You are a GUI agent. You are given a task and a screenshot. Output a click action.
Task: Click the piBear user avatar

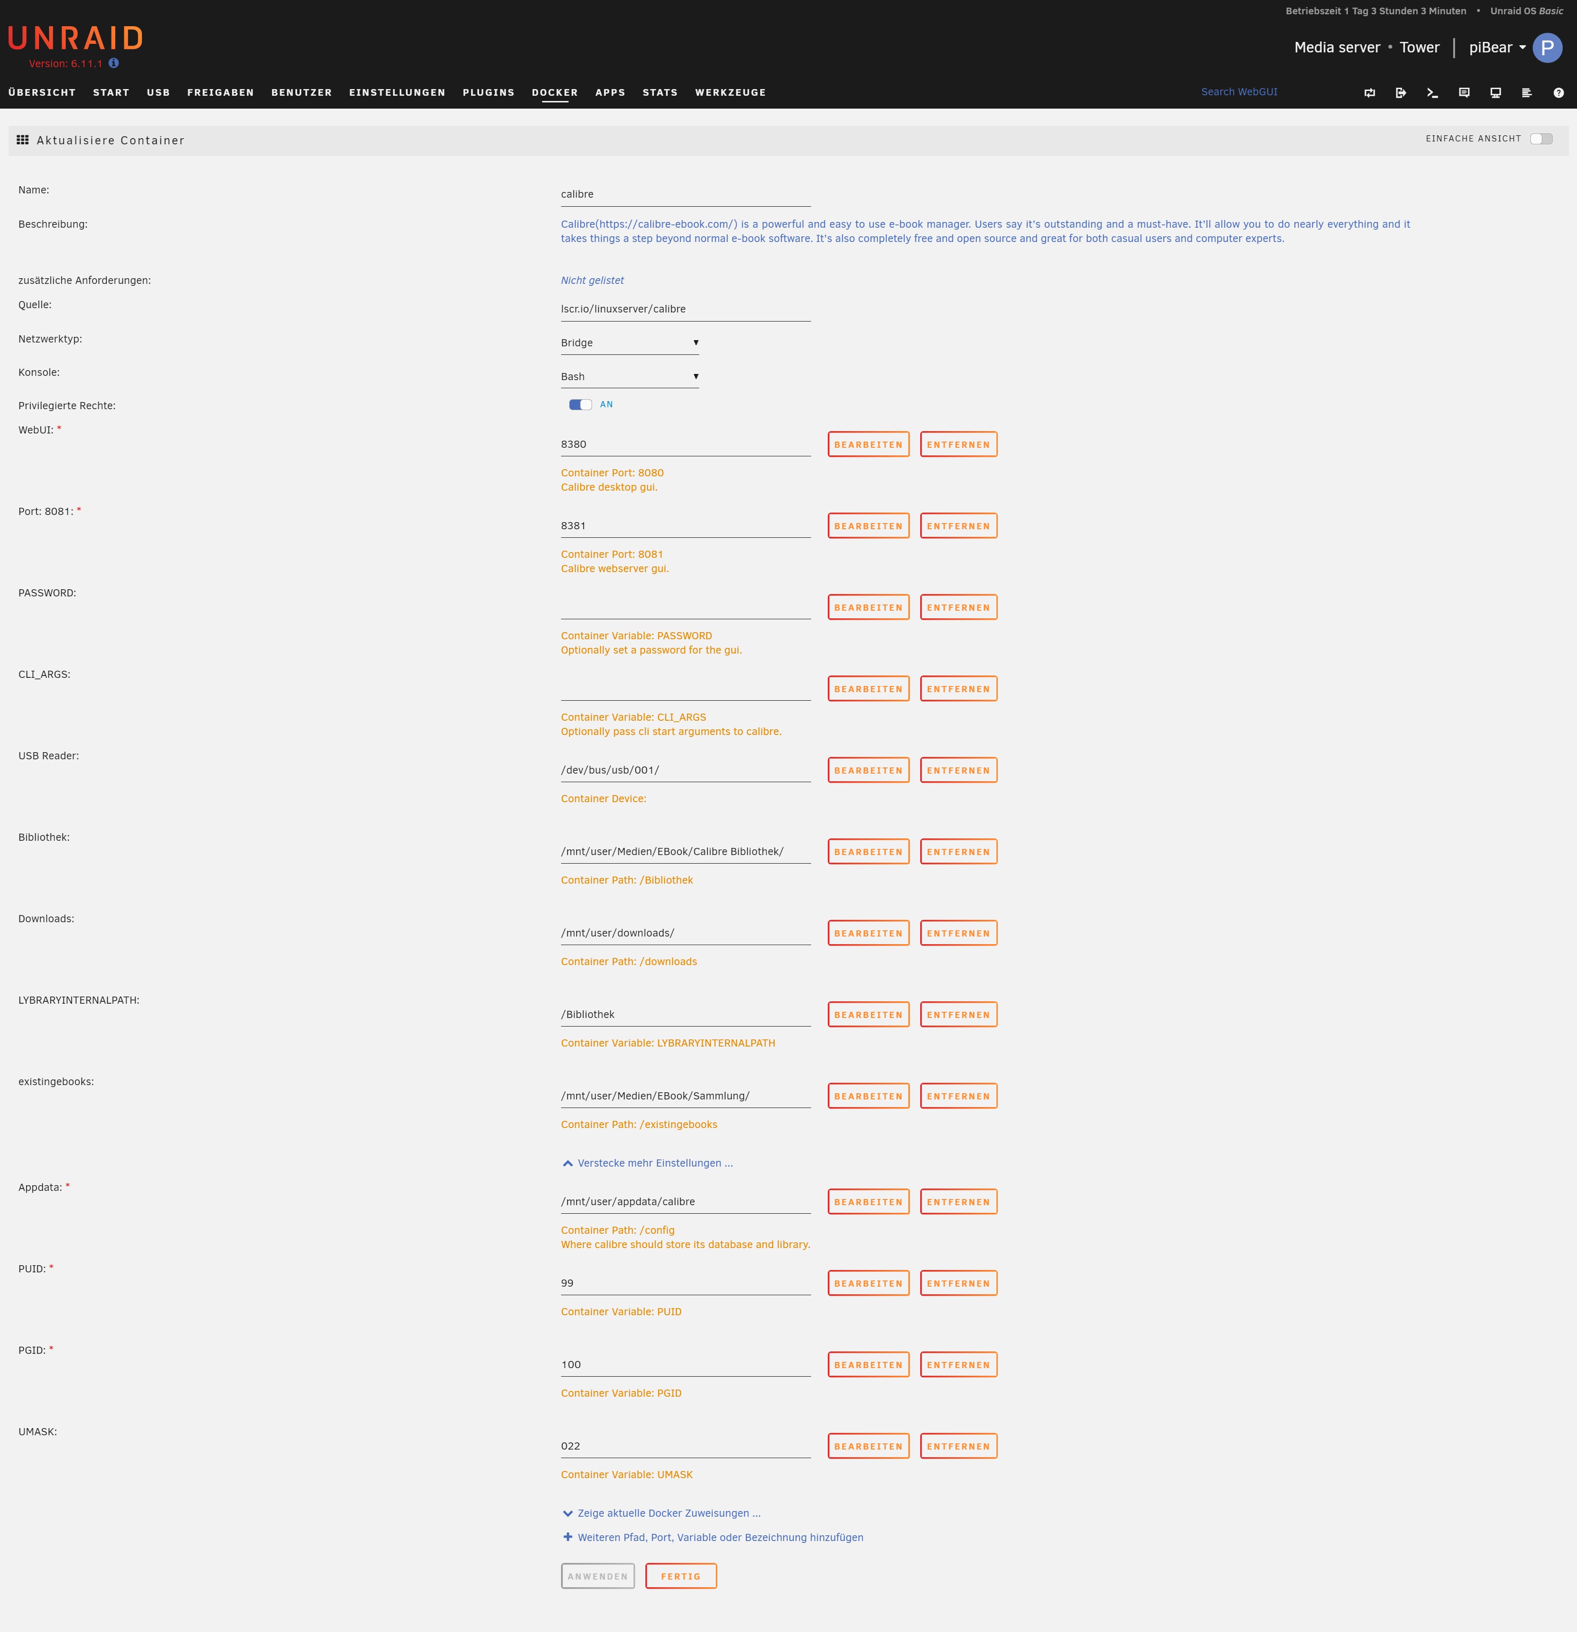(x=1547, y=48)
